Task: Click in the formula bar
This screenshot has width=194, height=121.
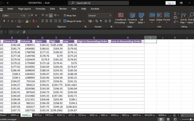Action: (x=111, y=32)
